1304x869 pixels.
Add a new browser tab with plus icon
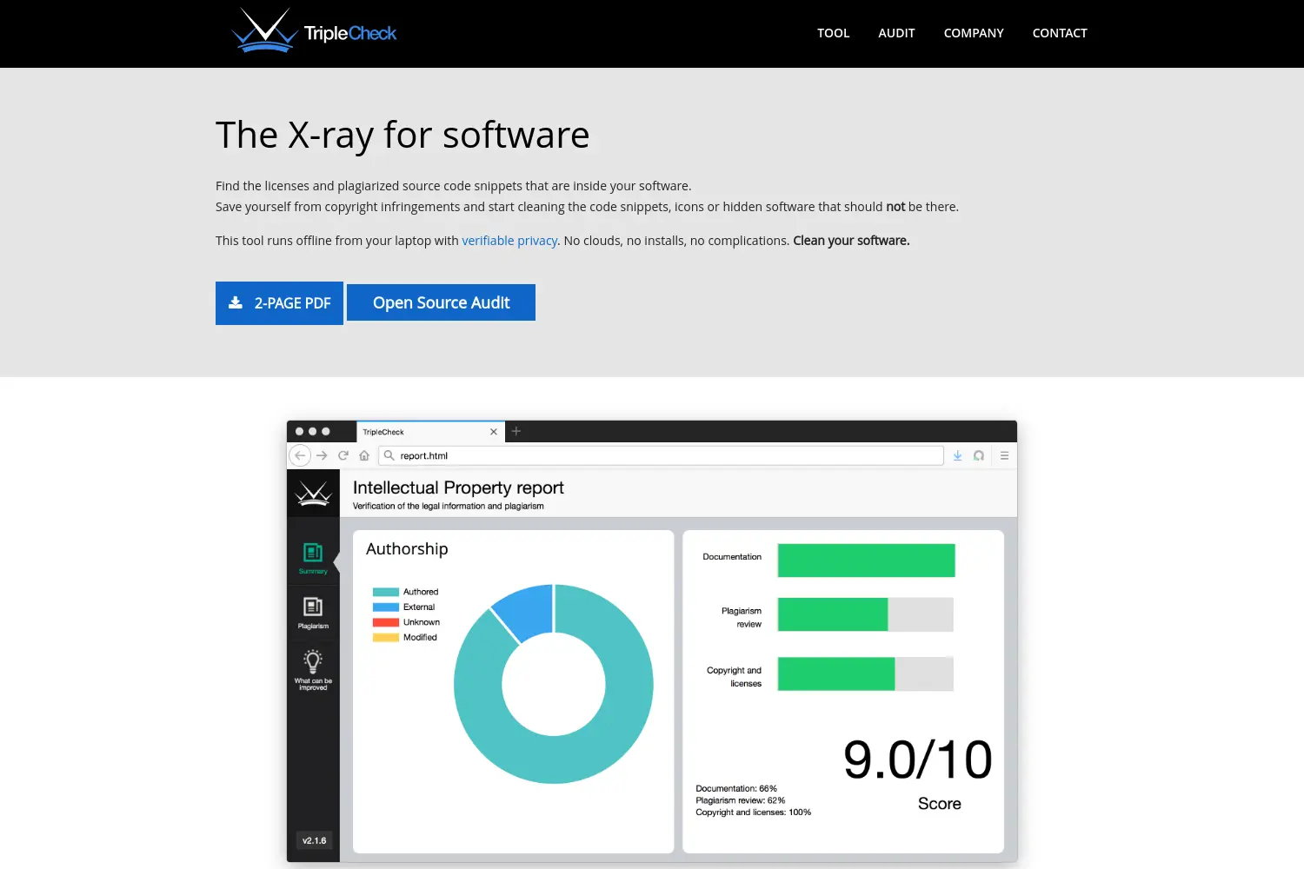click(516, 431)
